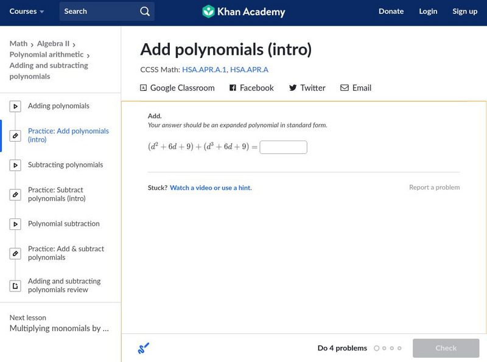Open Adding polynomials lesson
The image size is (487, 362).
[x=58, y=106]
